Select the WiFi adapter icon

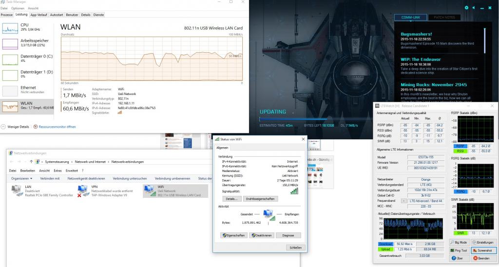(149, 191)
